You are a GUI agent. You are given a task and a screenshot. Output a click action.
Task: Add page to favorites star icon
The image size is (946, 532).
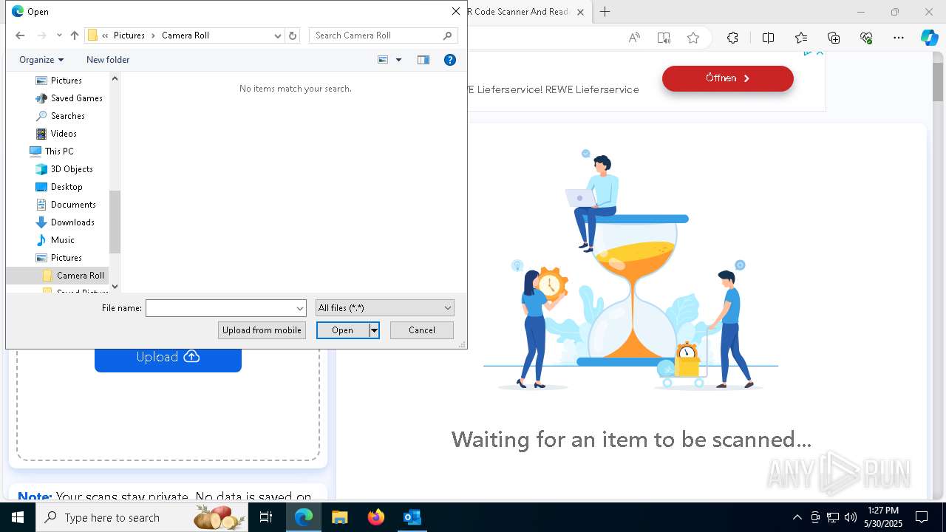693,38
